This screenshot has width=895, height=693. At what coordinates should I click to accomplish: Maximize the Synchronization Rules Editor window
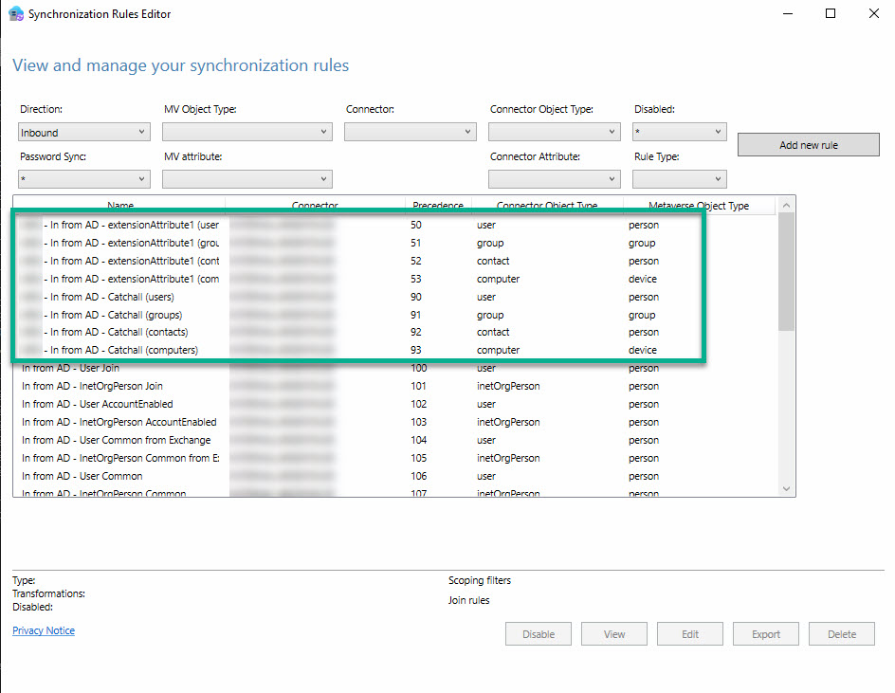click(x=831, y=14)
